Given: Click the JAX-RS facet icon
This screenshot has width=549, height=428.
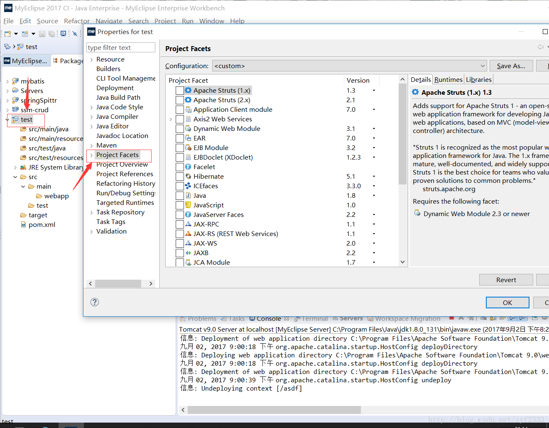Looking at the screenshot, I should [188, 234].
